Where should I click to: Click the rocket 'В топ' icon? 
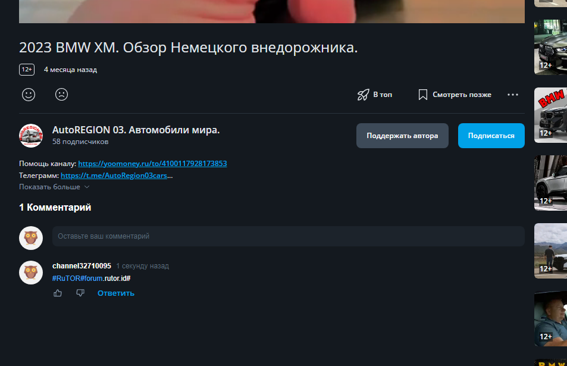pos(363,95)
